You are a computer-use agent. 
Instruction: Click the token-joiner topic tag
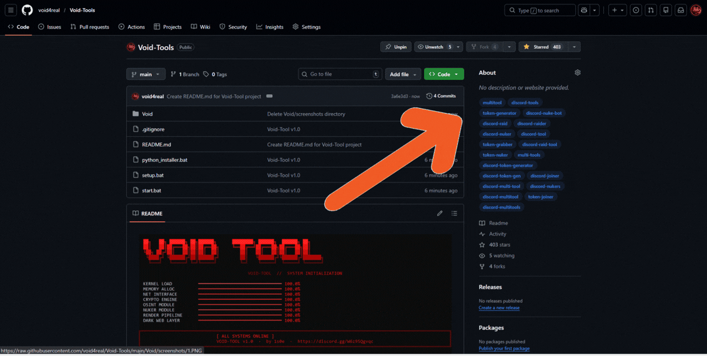click(x=541, y=197)
